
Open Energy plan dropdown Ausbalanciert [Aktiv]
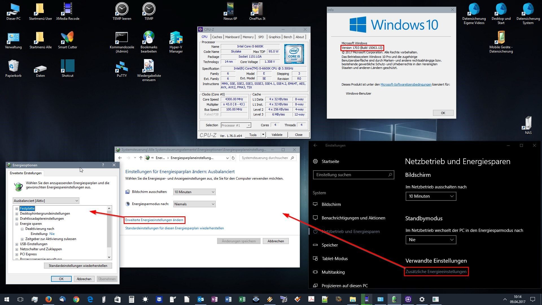point(46,201)
